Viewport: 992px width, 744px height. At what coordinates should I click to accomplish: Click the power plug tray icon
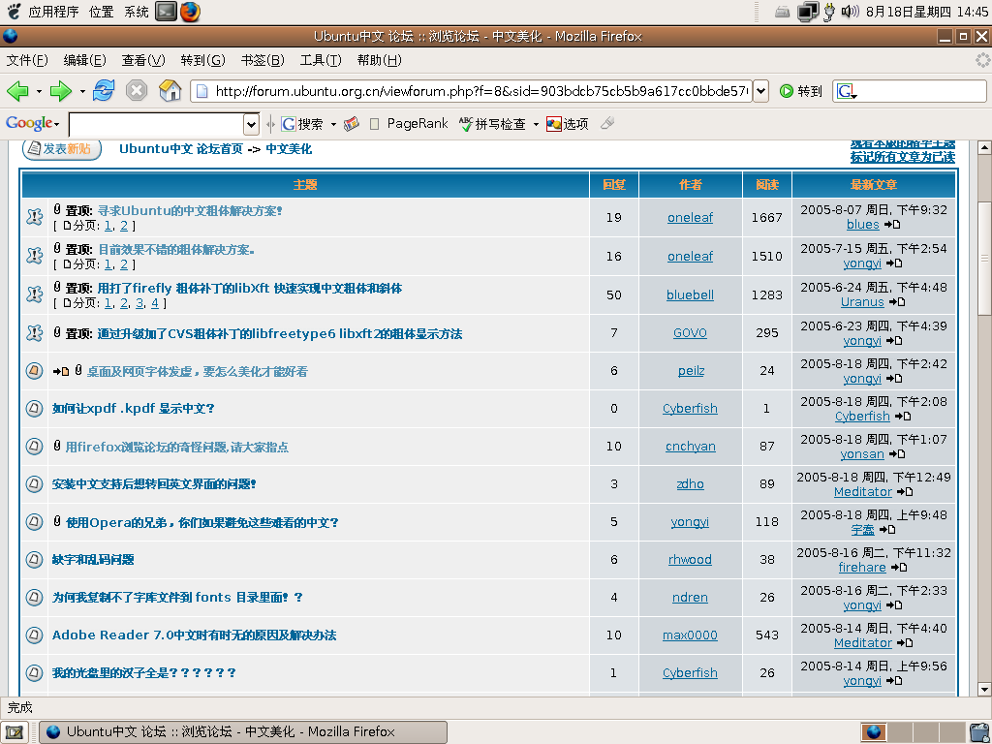(x=829, y=12)
